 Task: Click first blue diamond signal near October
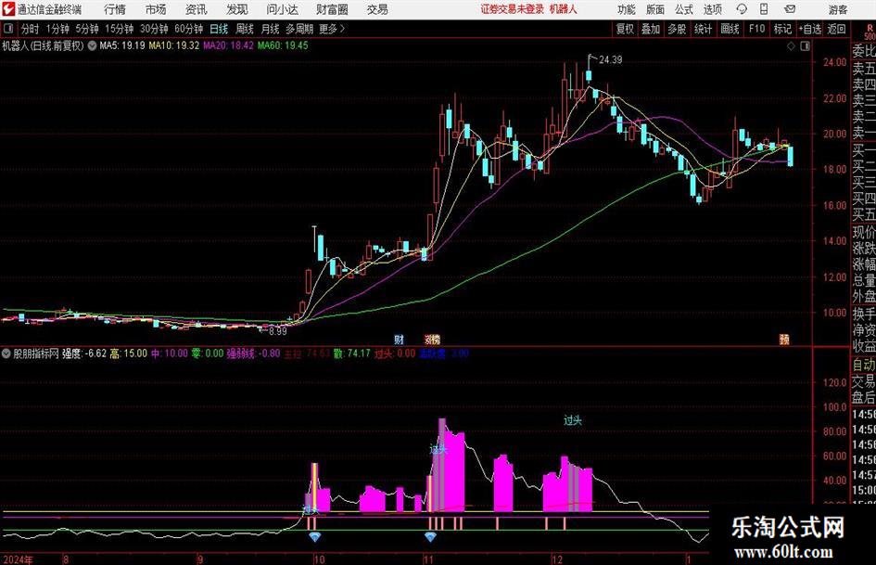click(315, 537)
